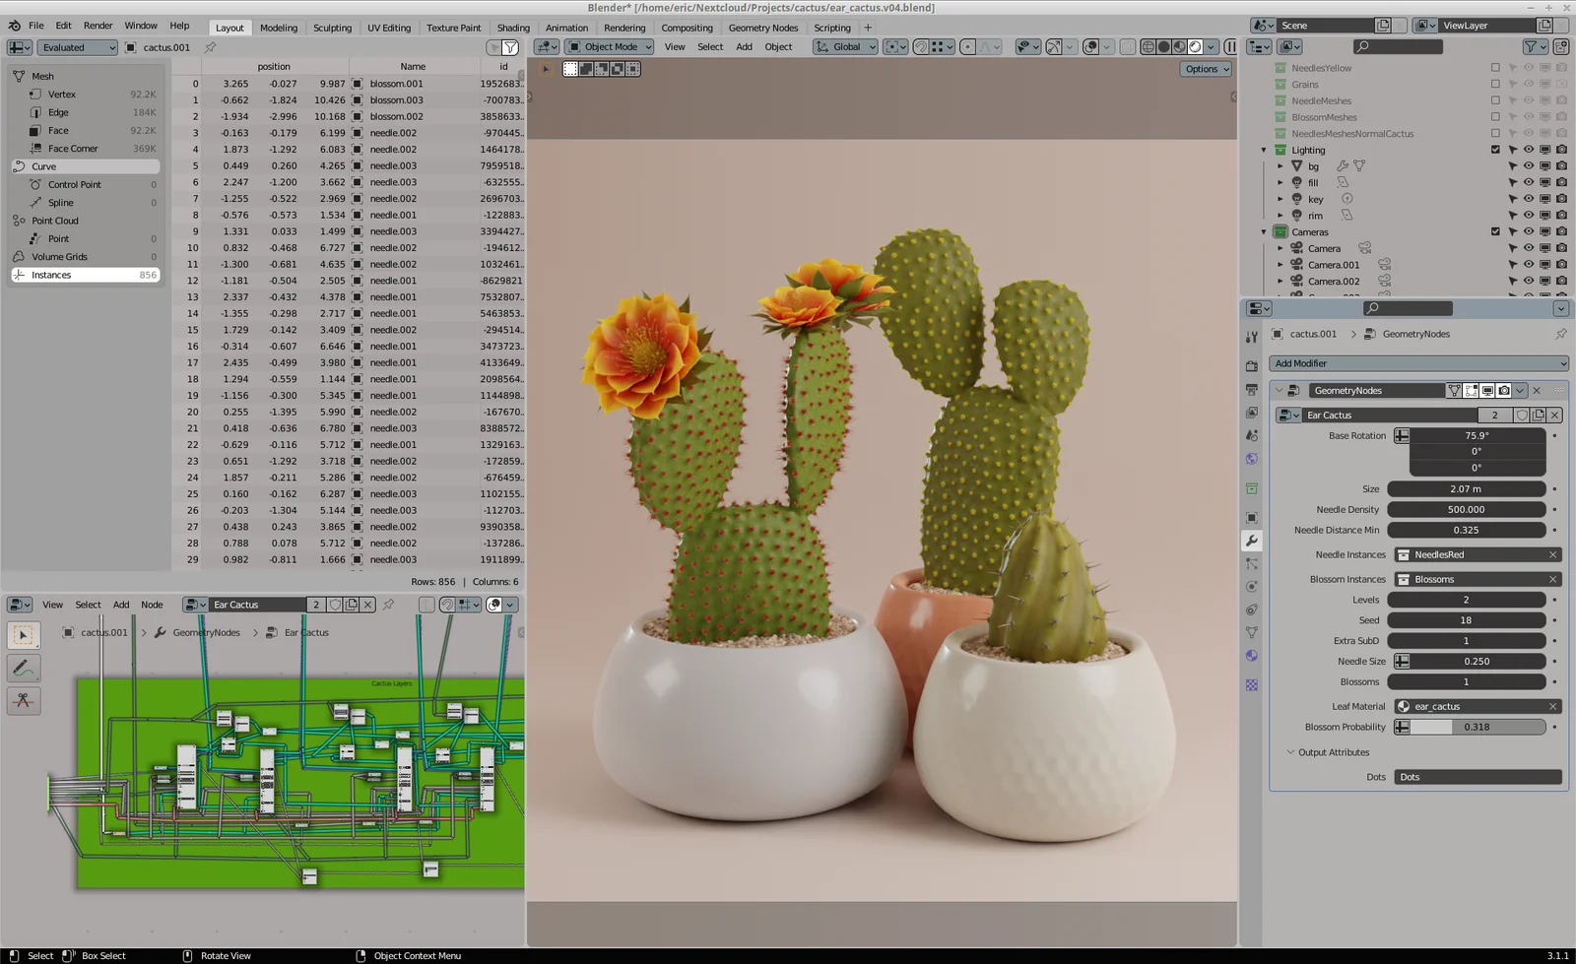Image resolution: width=1576 pixels, height=964 pixels.
Task: Switch to the Shading workspace tab
Action: tap(512, 28)
